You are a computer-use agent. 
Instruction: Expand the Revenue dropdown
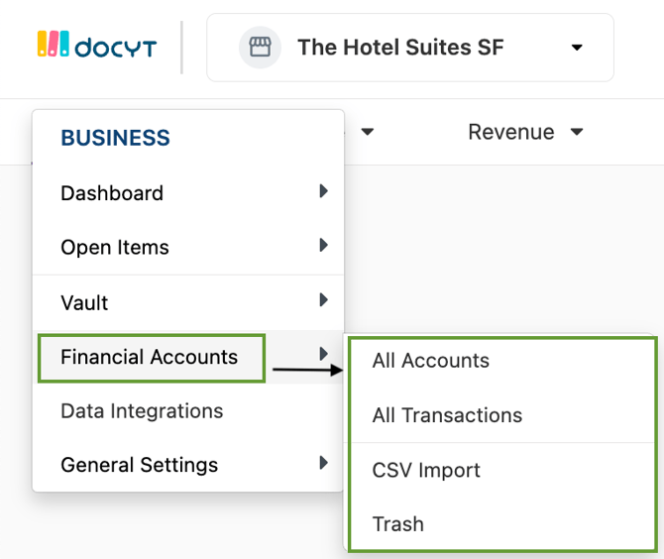pyautogui.click(x=525, y=132)
